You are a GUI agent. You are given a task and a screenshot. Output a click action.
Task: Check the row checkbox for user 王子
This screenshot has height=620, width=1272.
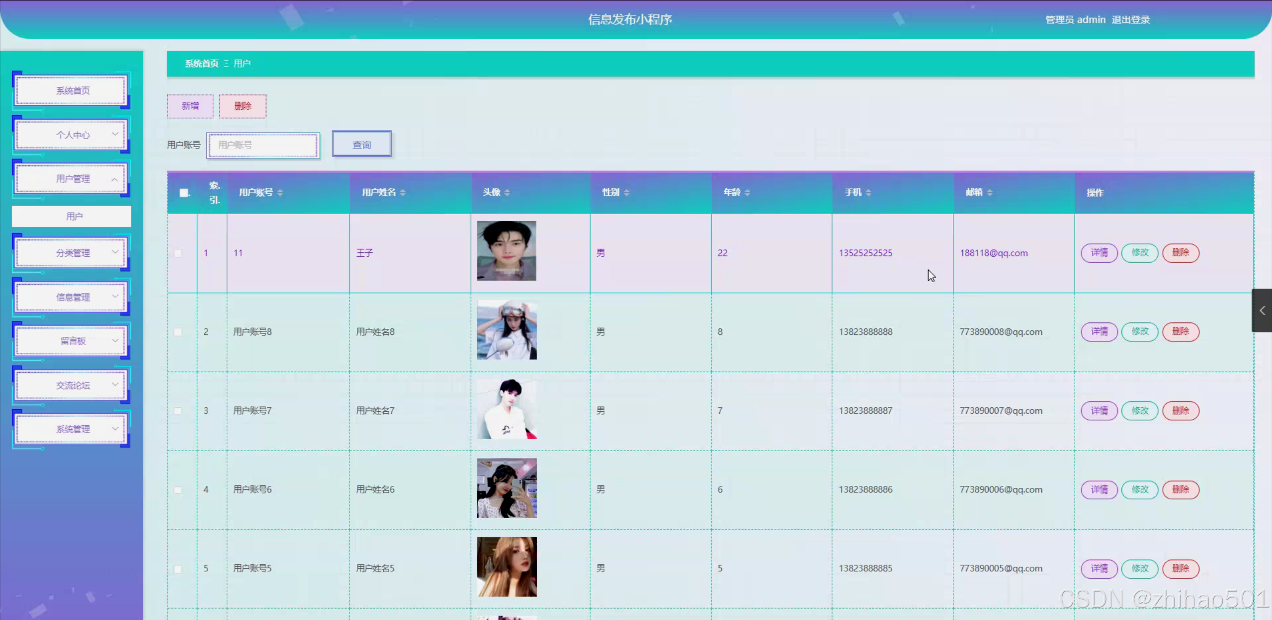pyautogui.click(x=178, y=253)
